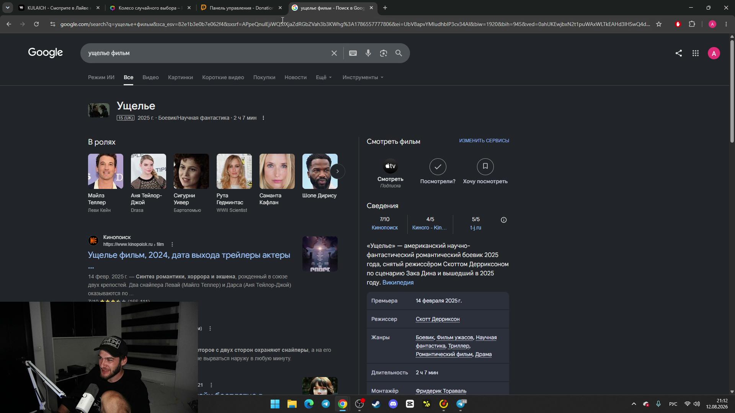Show hidden system tray icons
Viewport: 735px width, 413px height.
[x=634, y=404]
